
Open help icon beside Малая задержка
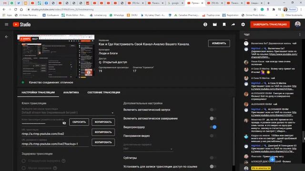tap(55, 168)
